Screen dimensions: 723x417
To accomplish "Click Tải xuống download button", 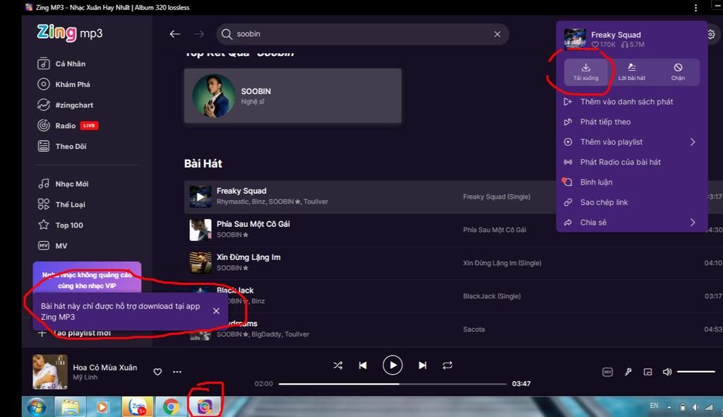I will tap(585, 72).
